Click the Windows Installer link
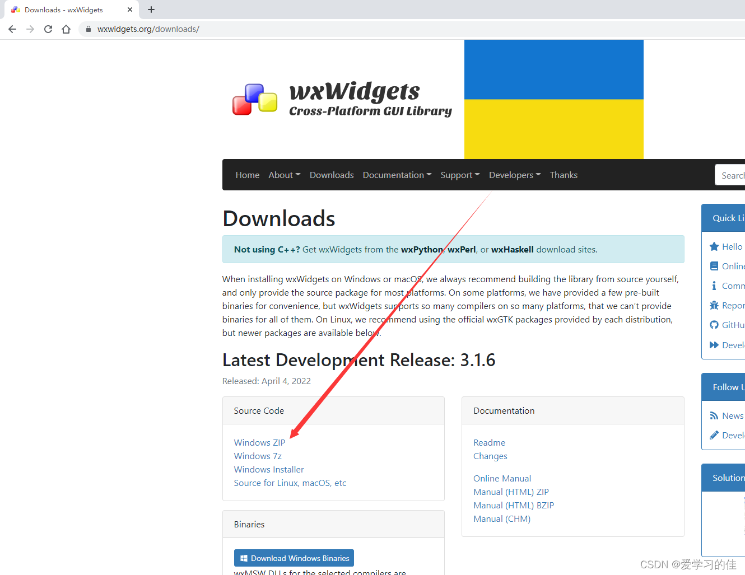The width and height of the screenshot is (745, 575). click(269, 469)
